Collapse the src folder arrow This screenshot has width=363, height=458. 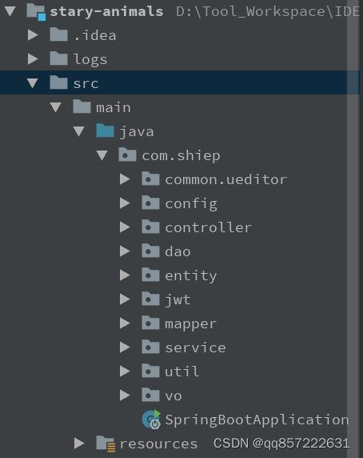point(33,83)
